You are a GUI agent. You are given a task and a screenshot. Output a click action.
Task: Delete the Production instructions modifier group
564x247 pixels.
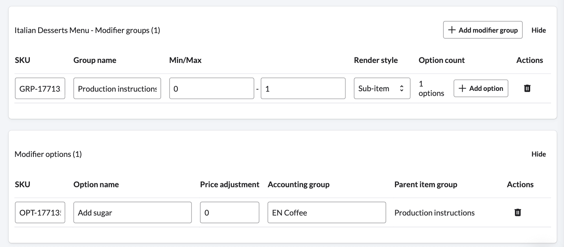click(x=527, y=88)
